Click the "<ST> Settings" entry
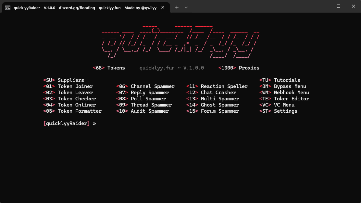 [x=278, y=111]
